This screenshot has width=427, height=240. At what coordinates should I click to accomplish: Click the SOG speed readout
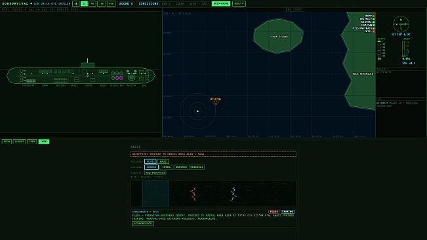coord(409,63)
